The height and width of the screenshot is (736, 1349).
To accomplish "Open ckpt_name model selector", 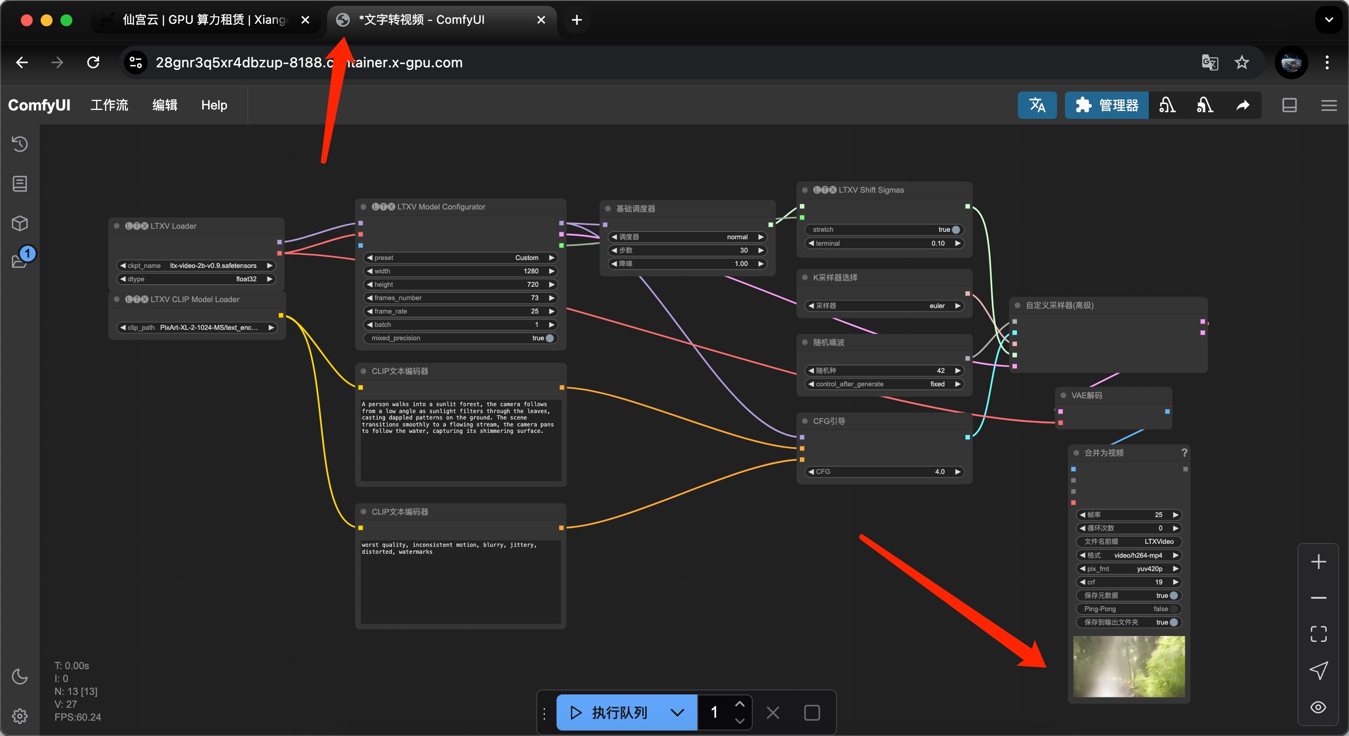I will tap(196, 266).
